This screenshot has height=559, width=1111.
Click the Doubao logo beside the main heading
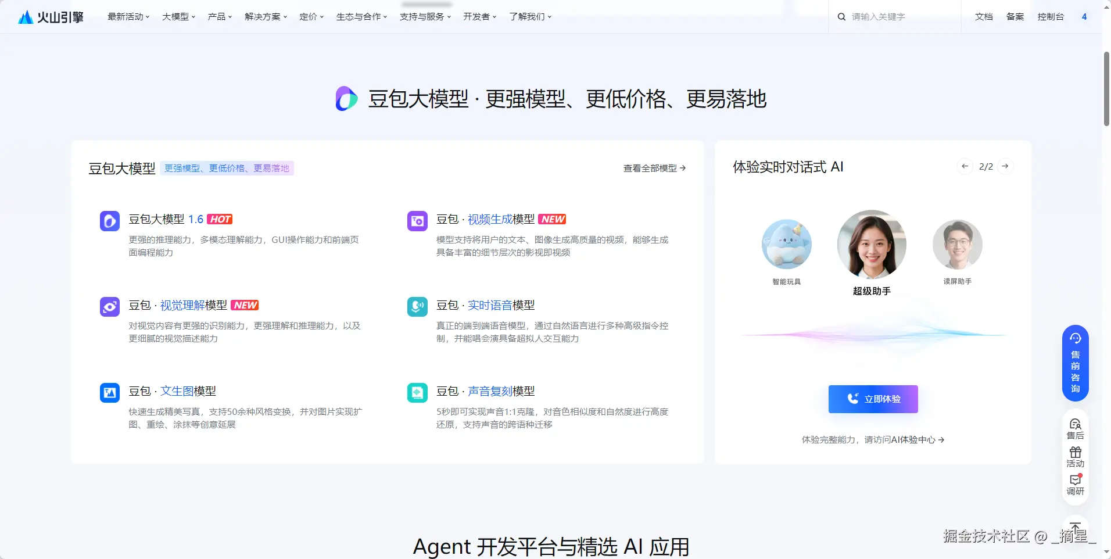pos(346,99)
